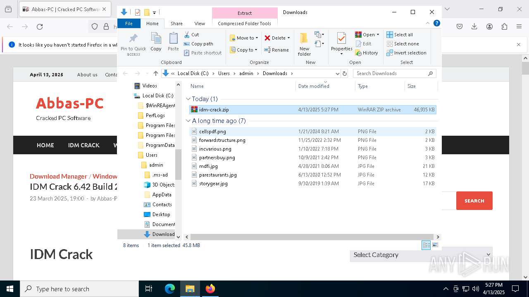Select the cellspdf.png file
Viewport: 529px width, 297px height.
tap(312, 132)
